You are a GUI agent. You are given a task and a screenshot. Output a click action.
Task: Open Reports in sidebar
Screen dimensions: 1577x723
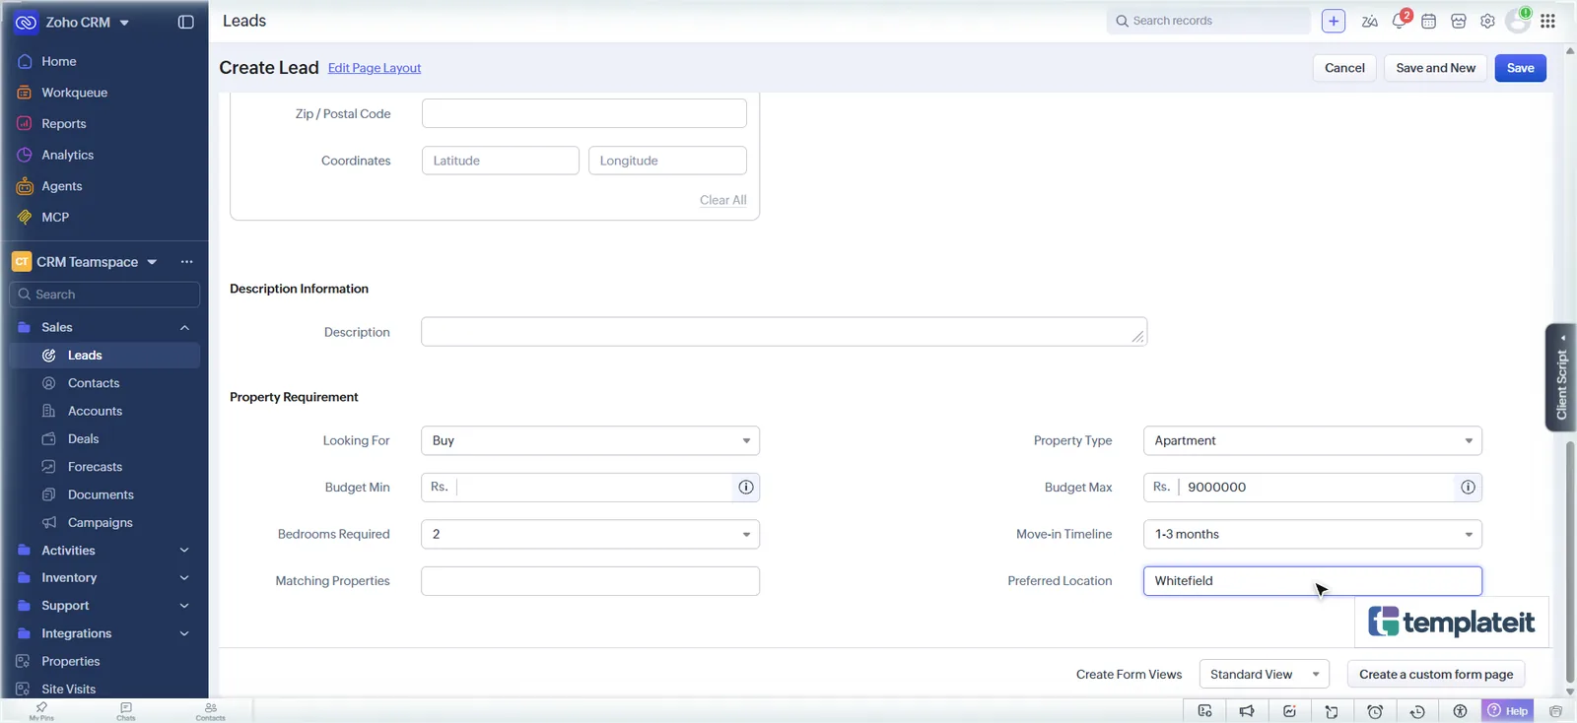tap(63, 123)
